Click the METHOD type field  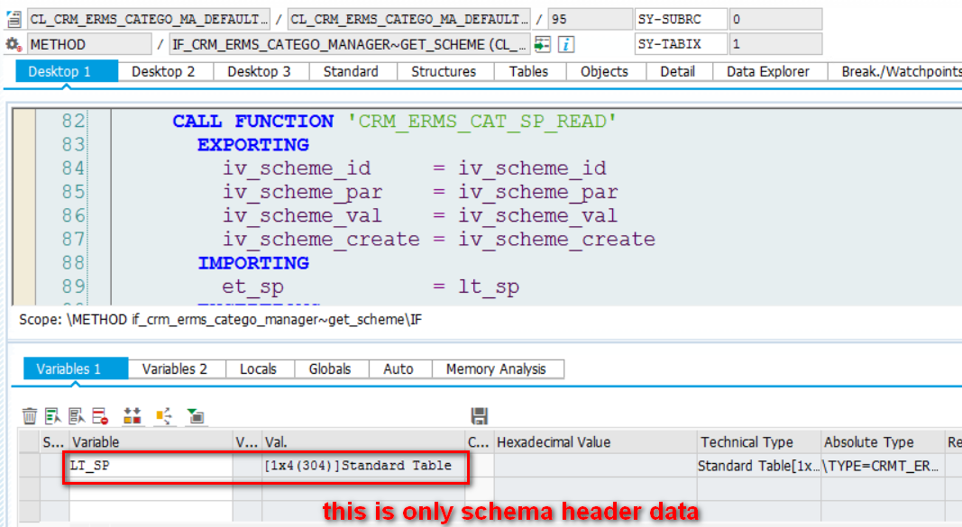89,44
